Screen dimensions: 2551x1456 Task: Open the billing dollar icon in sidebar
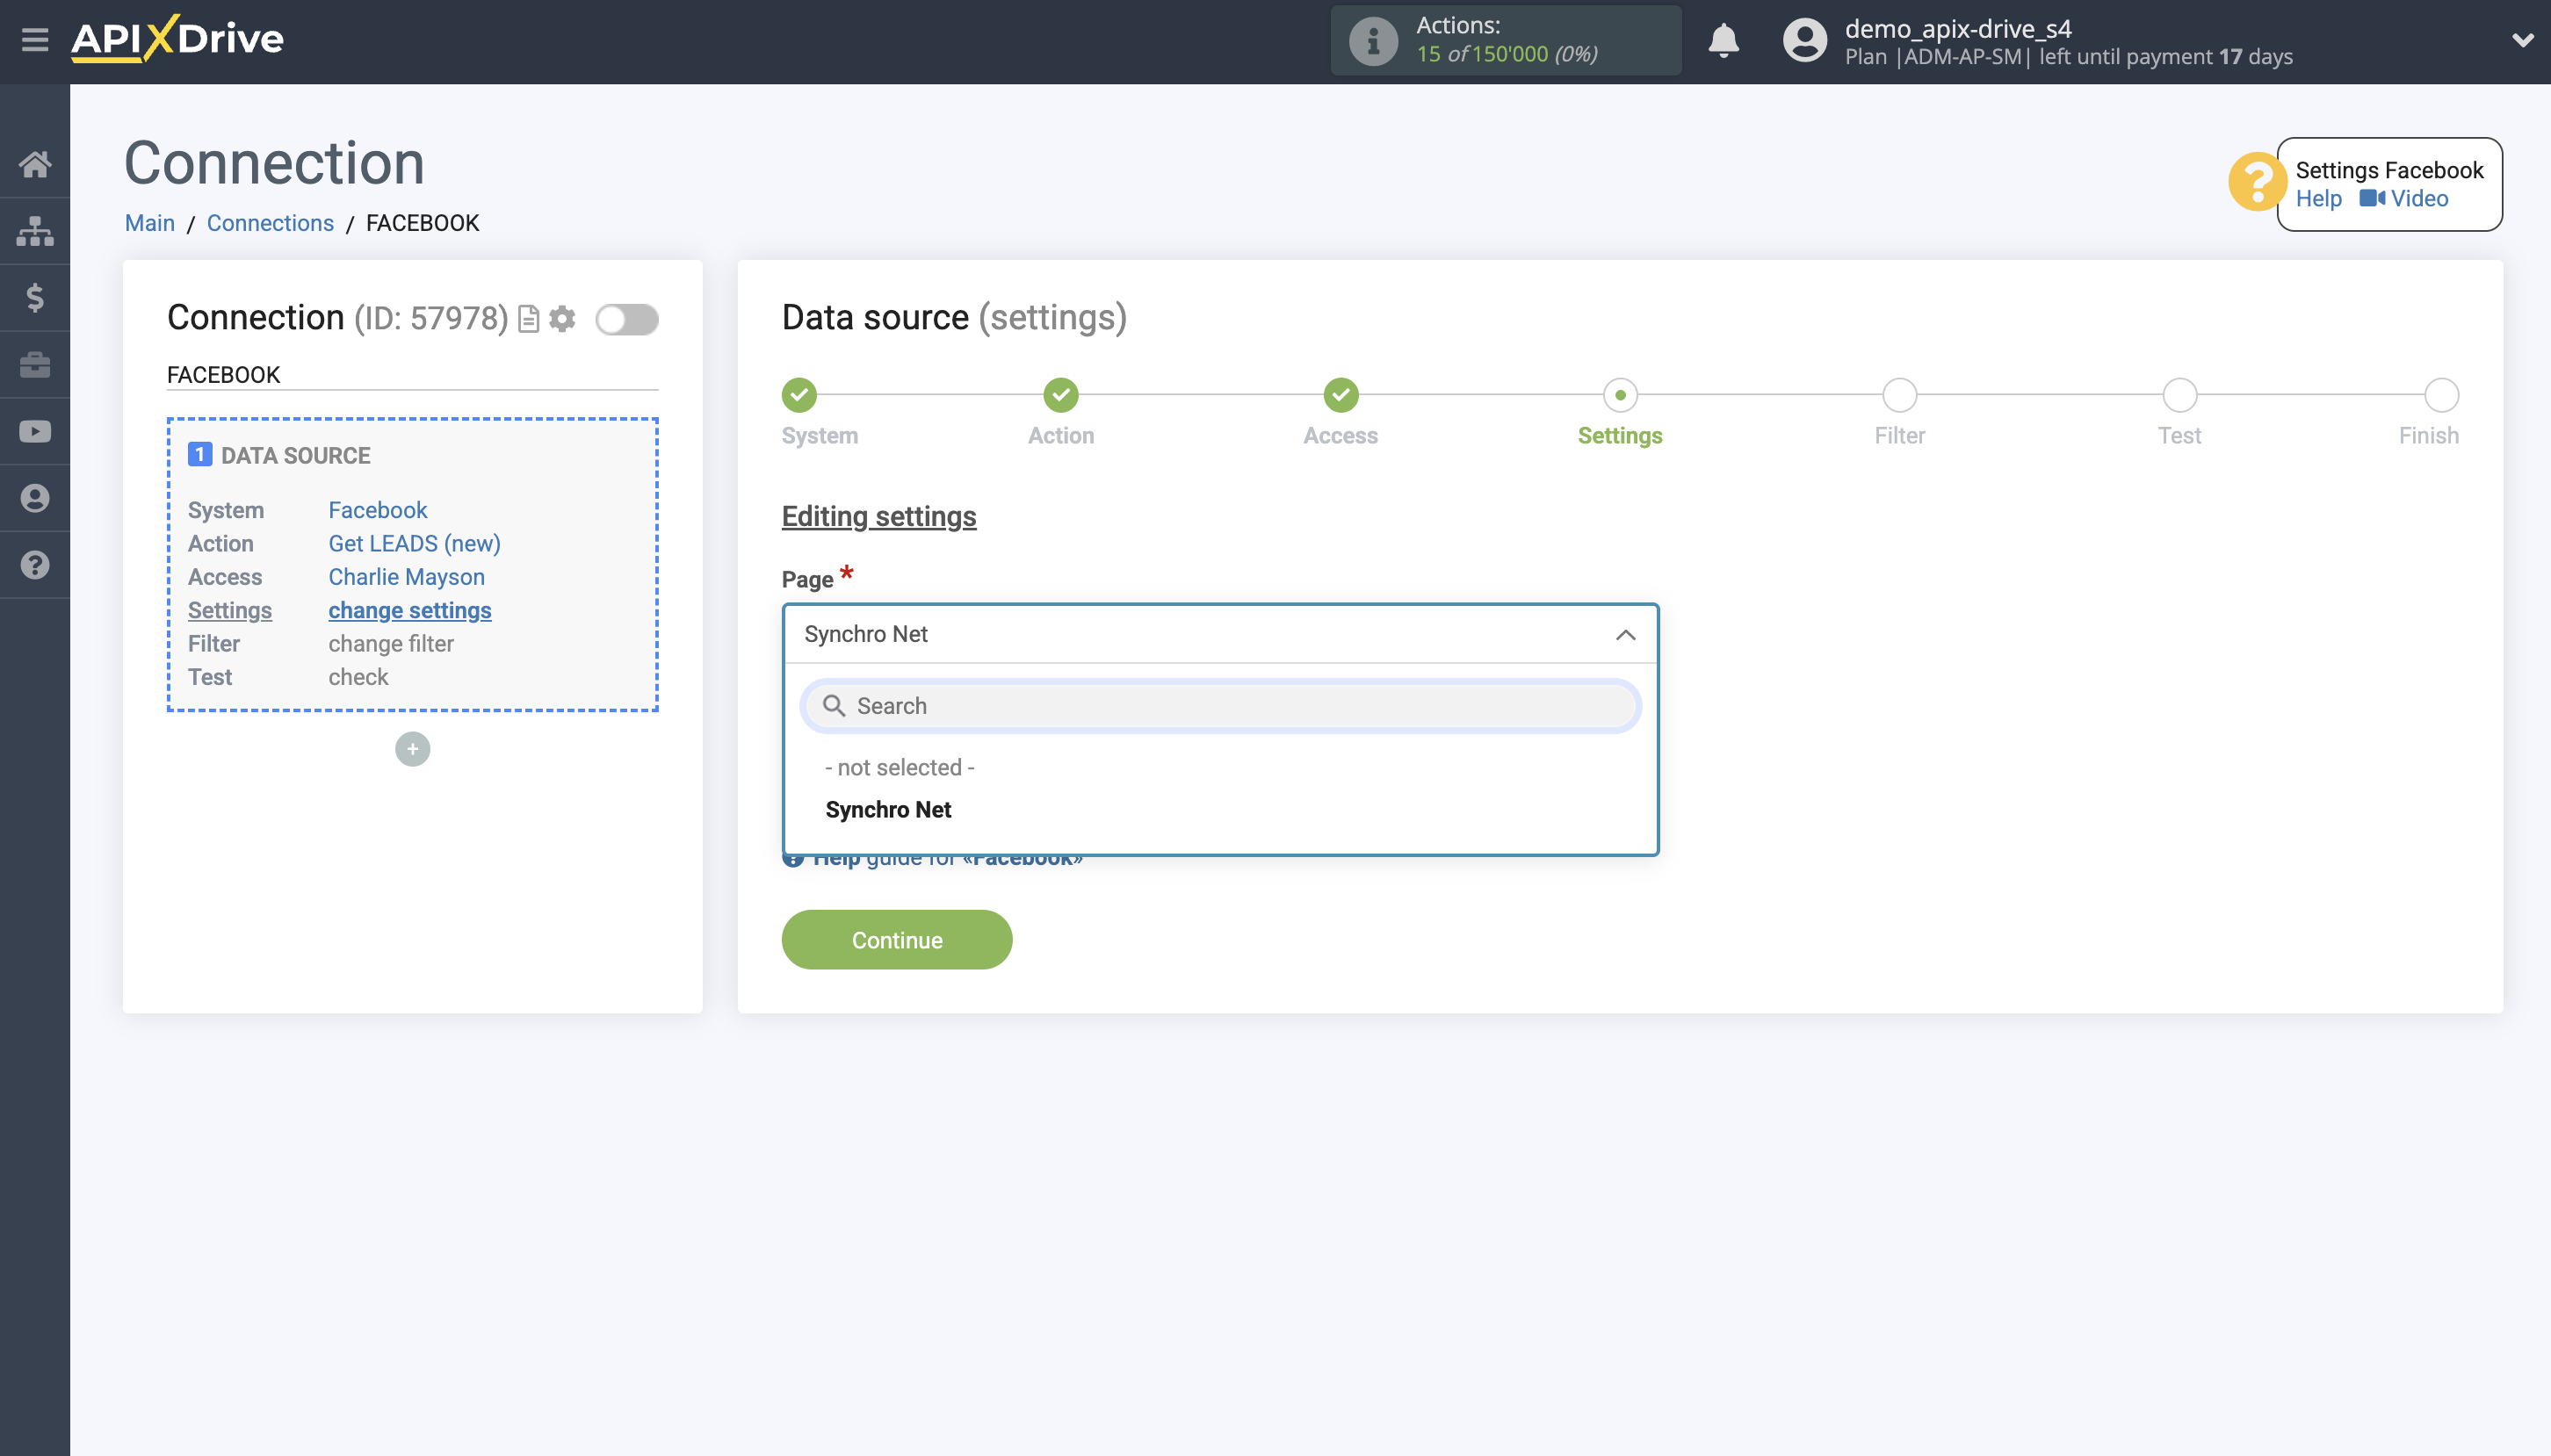click(36, 297)
